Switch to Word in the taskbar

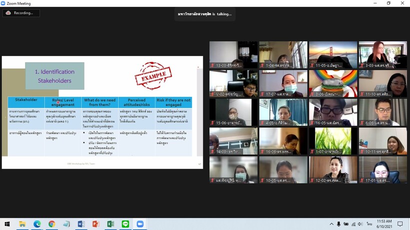coord(81,224)
